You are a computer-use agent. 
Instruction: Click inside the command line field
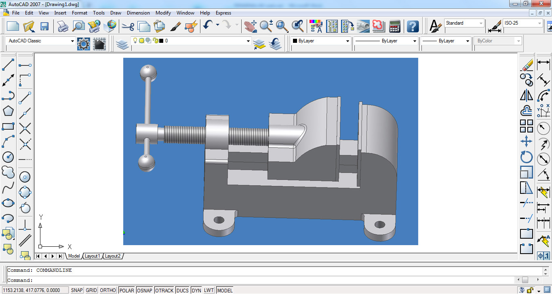pos(162,280)
